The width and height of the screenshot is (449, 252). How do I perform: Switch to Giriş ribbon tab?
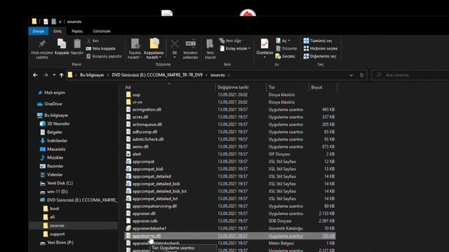click(58, 31)
